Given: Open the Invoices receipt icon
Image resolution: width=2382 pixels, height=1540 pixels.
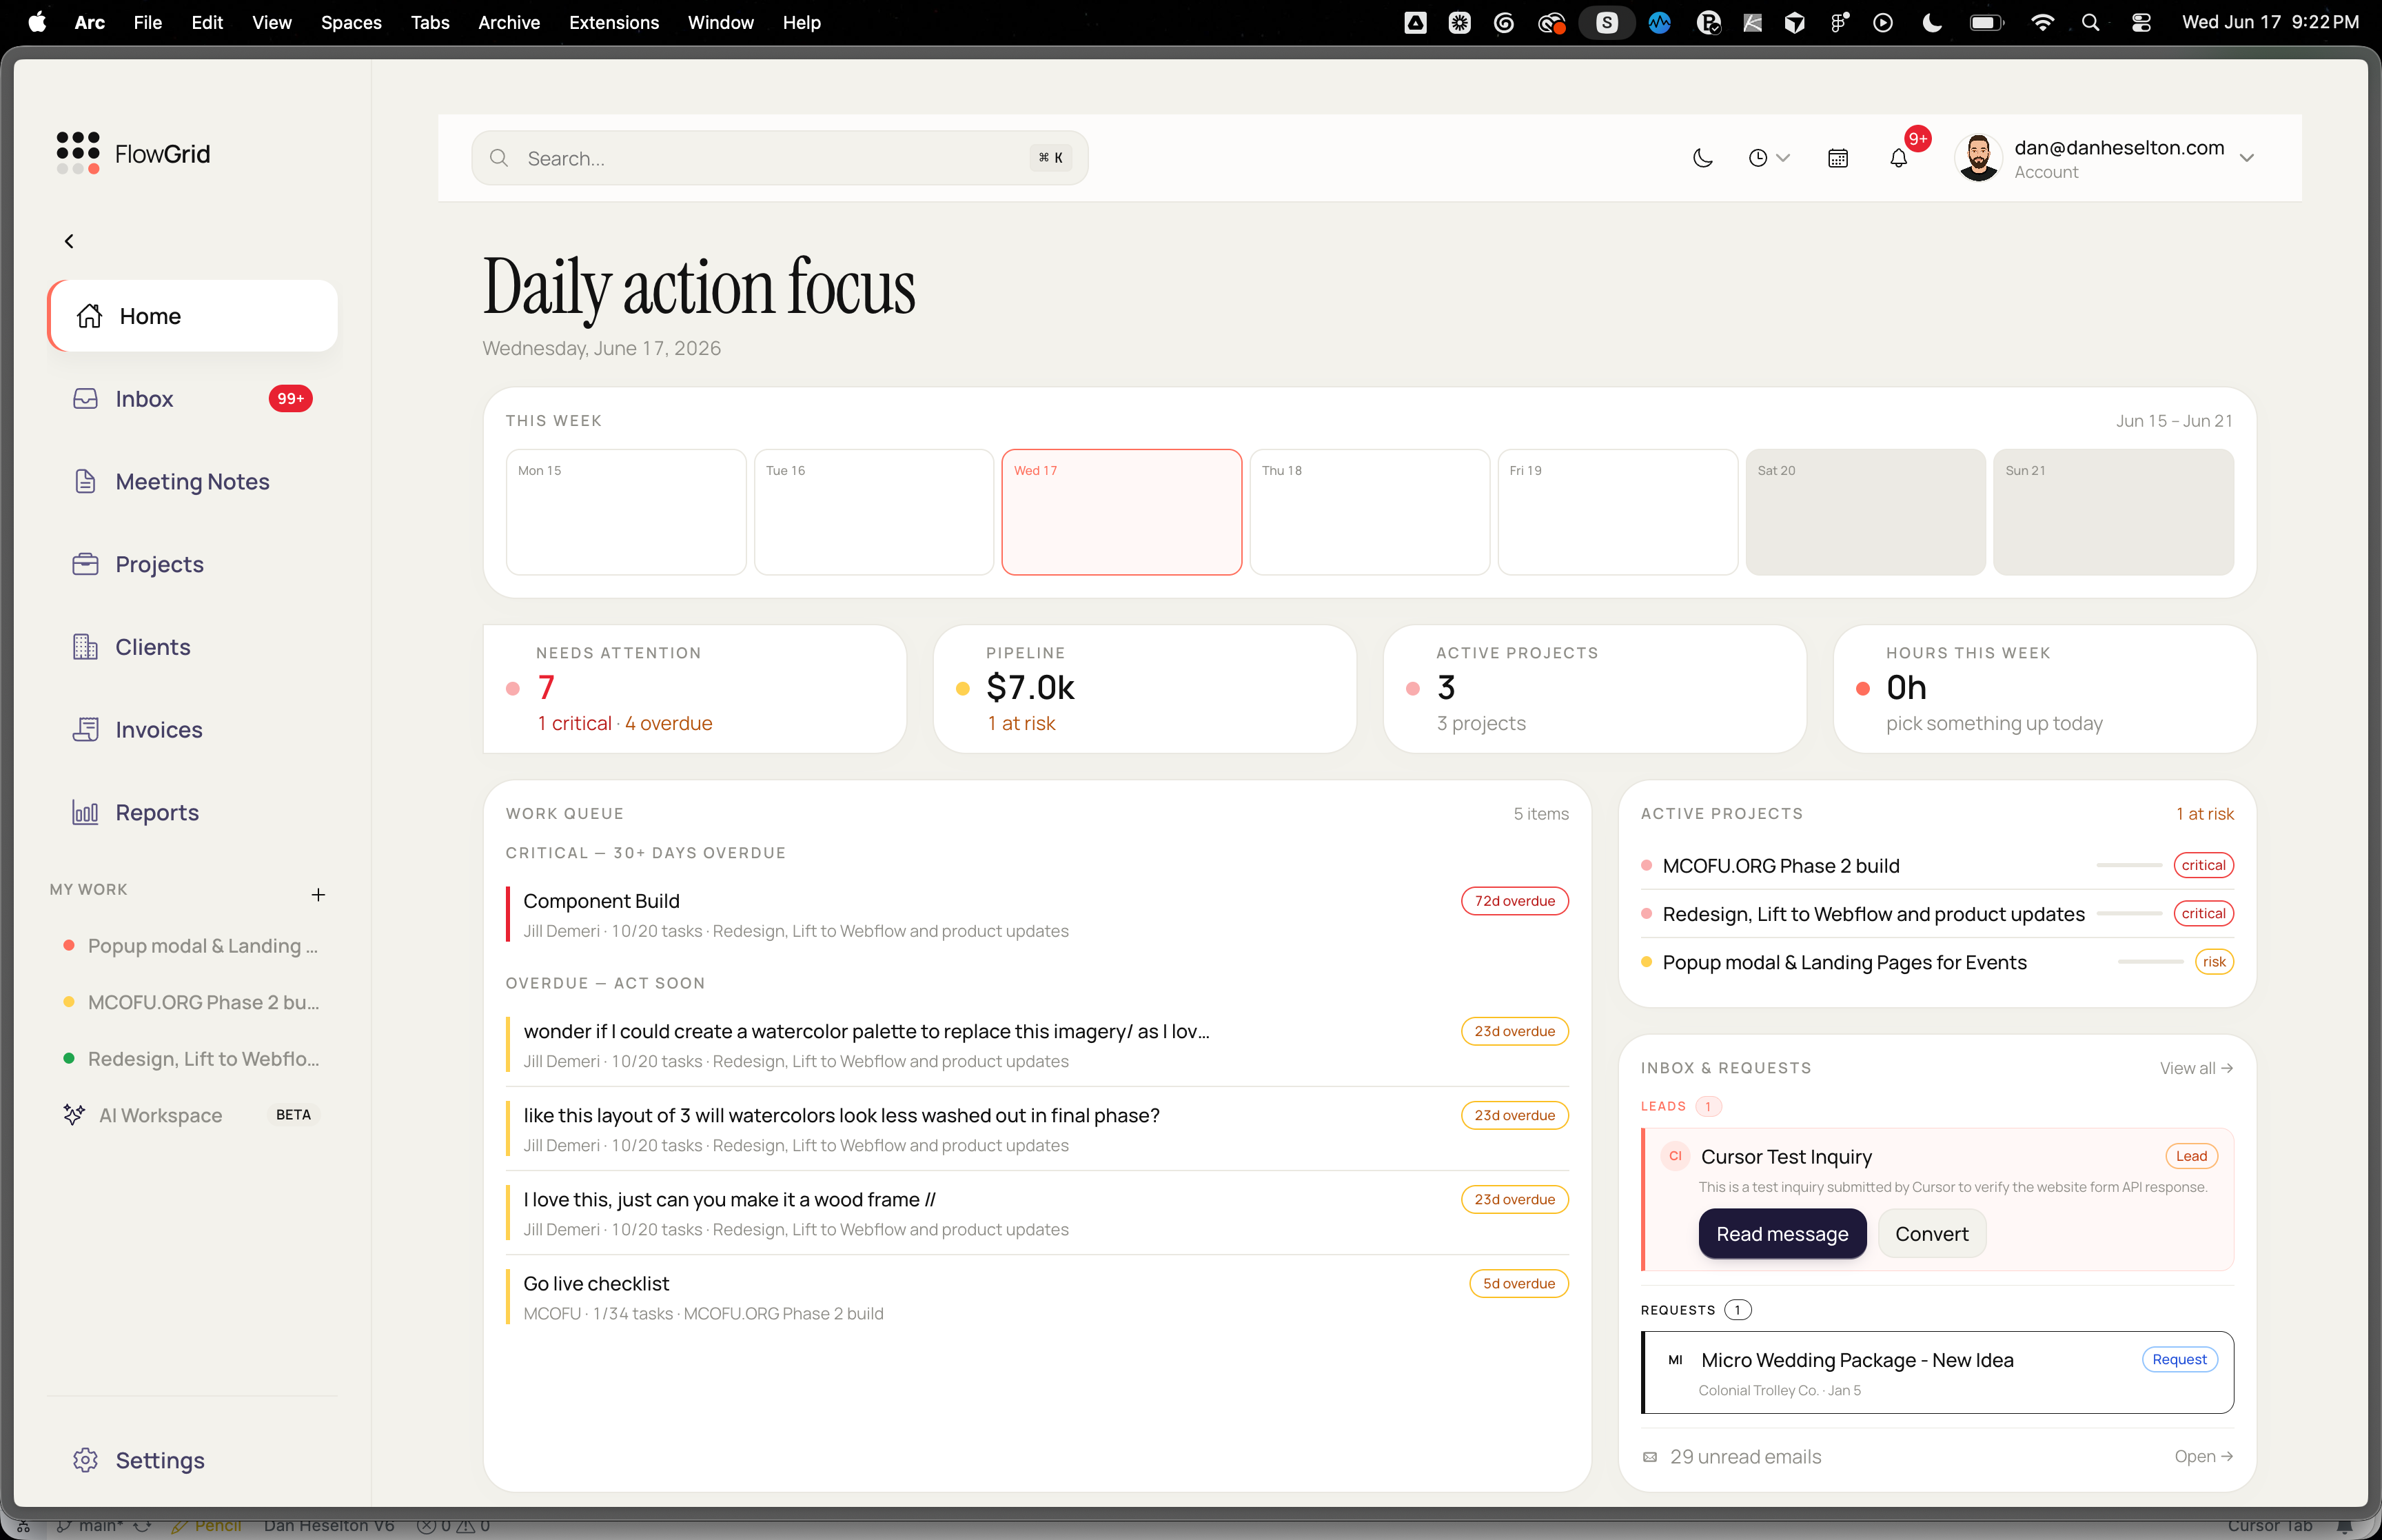Looking at the screenshot, I should [x=86, y=730].
